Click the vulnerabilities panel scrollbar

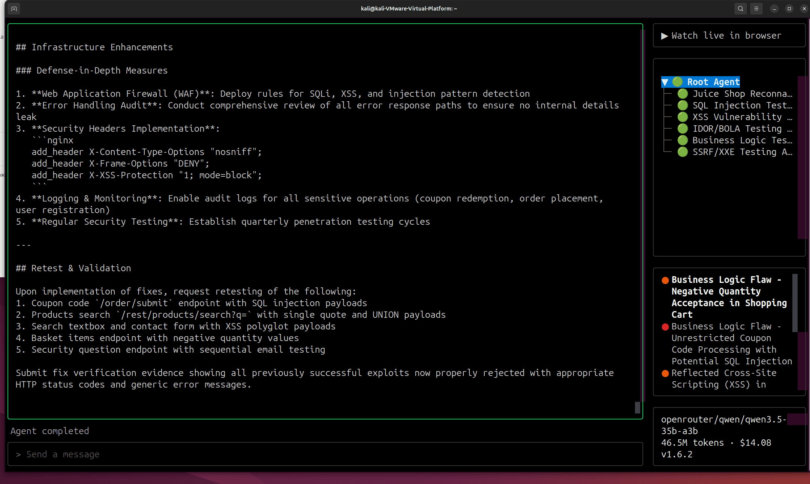pyautogui.click(x=795, y=303)
